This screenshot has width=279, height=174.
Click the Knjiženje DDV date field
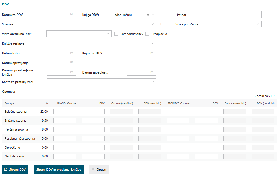(x=142, y=53)
